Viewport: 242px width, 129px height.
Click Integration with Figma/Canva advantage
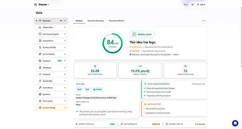click(159, 96)
